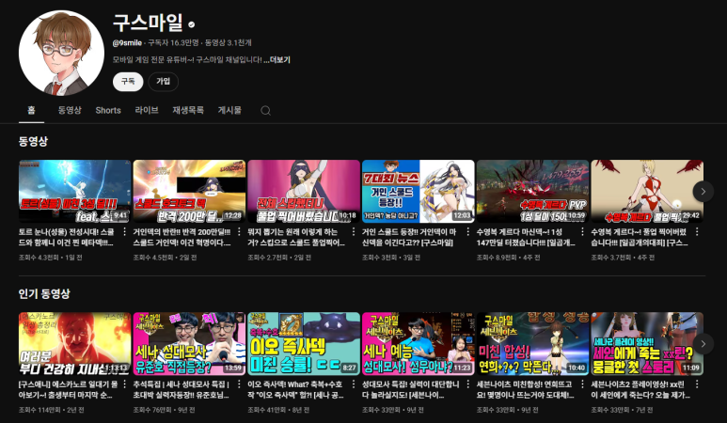Play the 10:59 수영복 게르다 PVP thumbnail
The image size is (727, 423).
(x=532, y=192)
